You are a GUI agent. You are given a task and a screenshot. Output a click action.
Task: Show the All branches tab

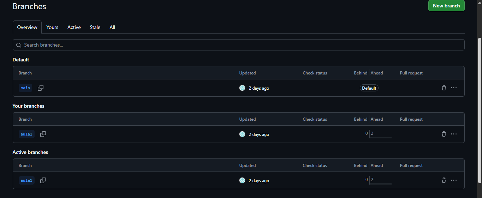pos(112,27)
